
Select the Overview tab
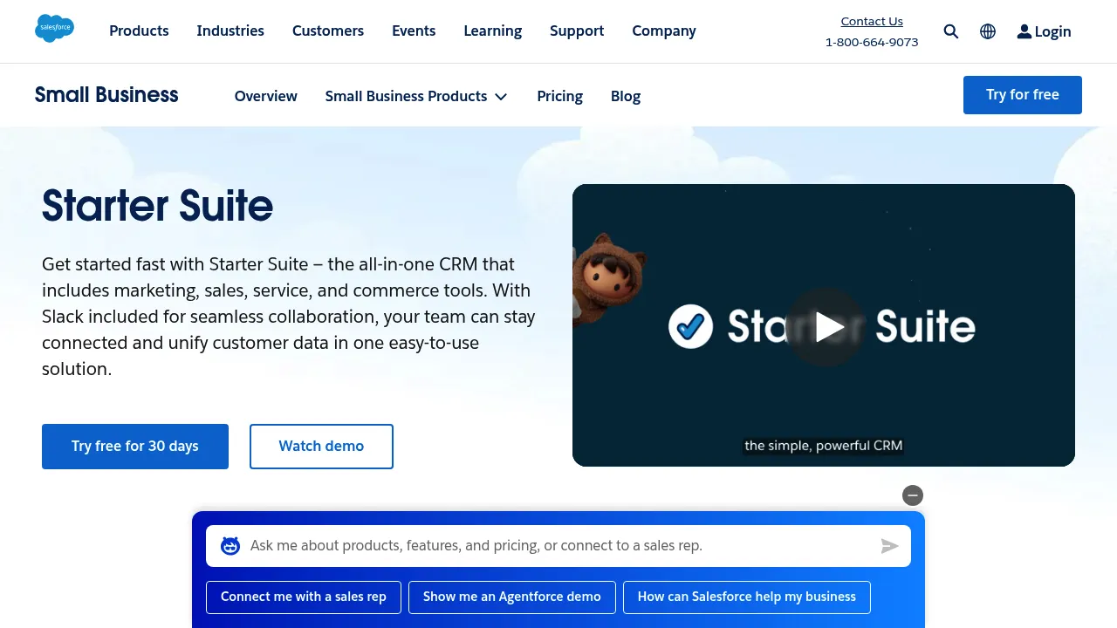tap(266, 96)
